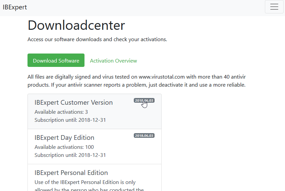Switch to Activation Overview tab
Image resolution: width=285 pixels, height=191 pixels.
[x=113, y=61]
